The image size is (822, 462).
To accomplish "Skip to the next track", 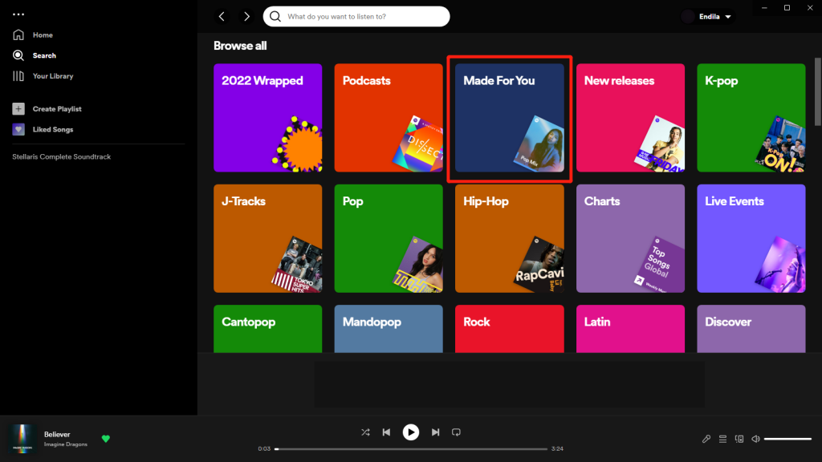I will coord(436,432).
